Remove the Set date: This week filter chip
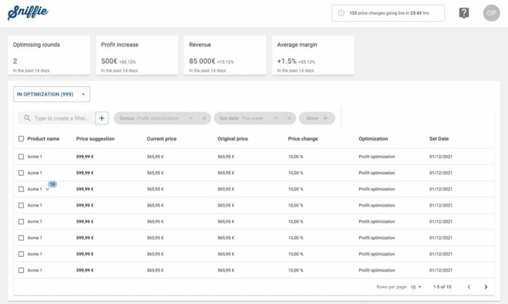The image size is (508, 304). pyautogui.click(x=289, y=118)
